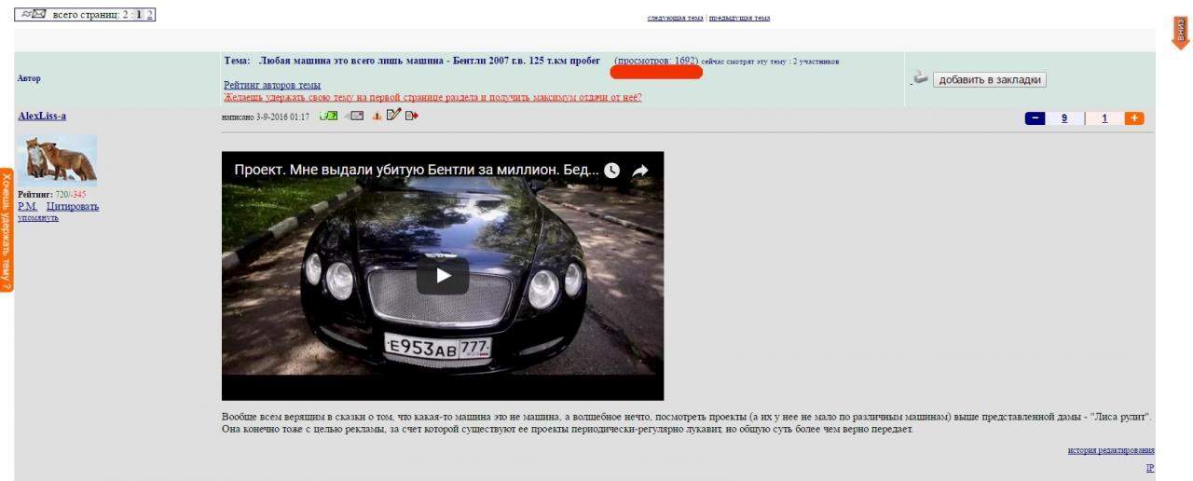Open the 'предыдущая тема' link
The width and height of the screenshot is (1193, 481).
click(739, 18)
